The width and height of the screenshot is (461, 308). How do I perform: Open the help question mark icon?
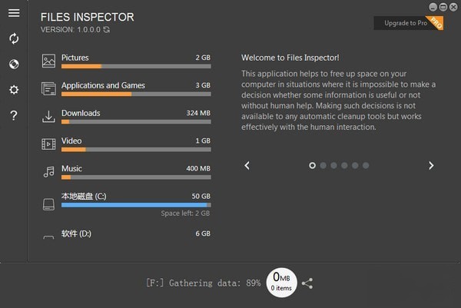click(14, 116)
